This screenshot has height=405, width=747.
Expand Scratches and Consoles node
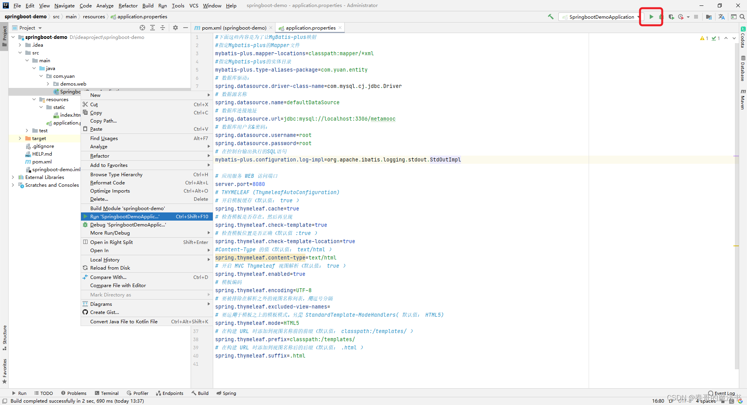[13, 185]
